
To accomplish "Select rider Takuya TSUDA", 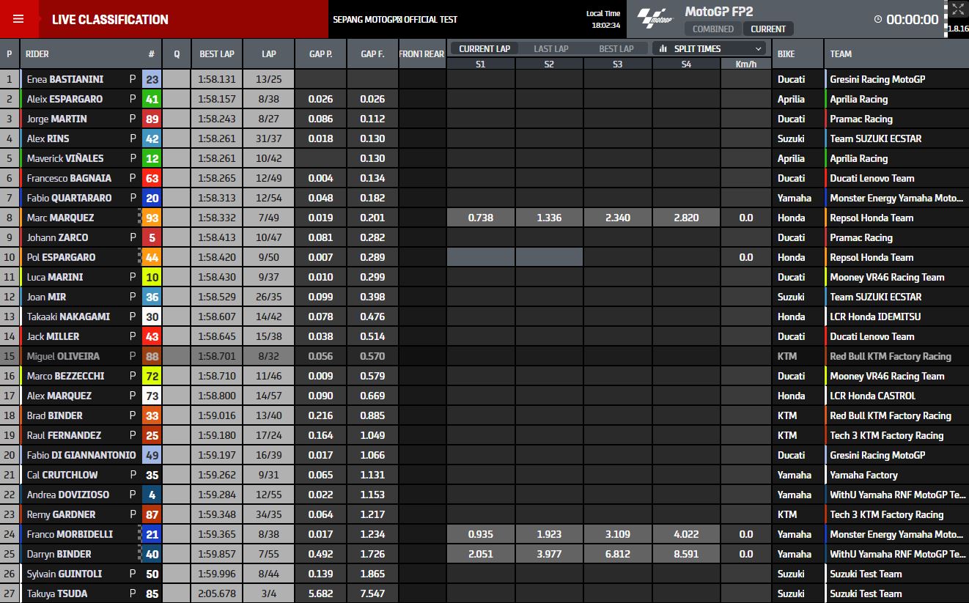I will [57, 593].
